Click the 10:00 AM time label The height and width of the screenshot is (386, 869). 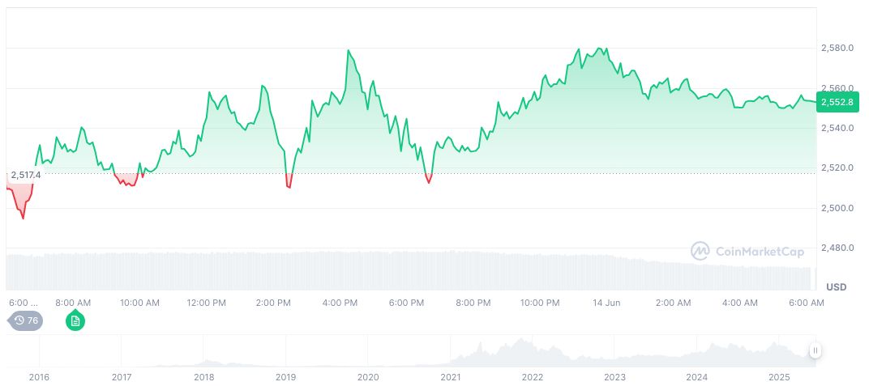139,303
